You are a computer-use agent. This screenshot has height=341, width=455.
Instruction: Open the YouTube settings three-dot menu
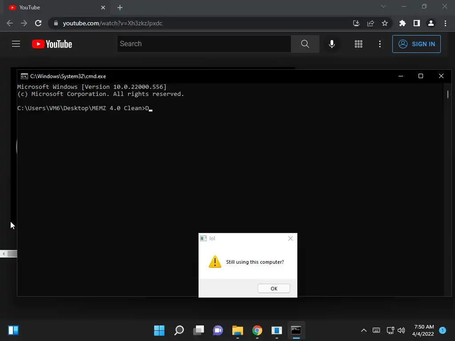click(380, 44)
